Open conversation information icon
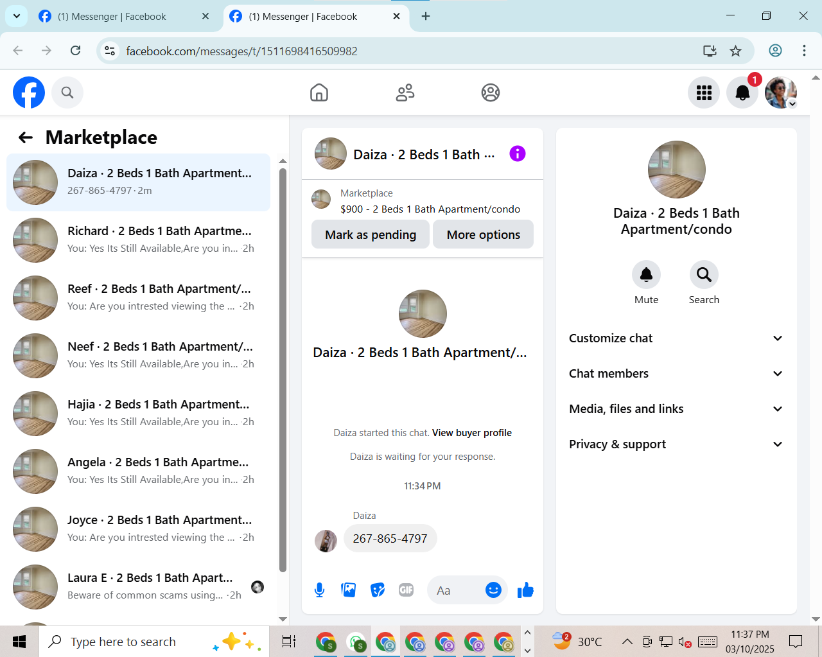Viewport: 822px width, 657px height. point(518,153)
